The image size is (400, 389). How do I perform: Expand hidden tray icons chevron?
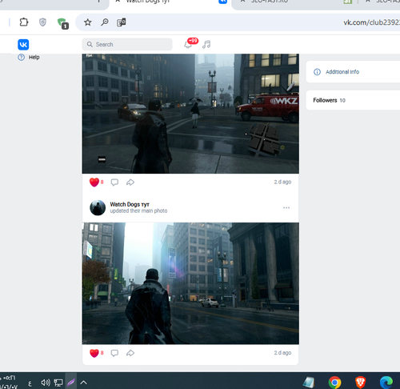click(83, 383)
